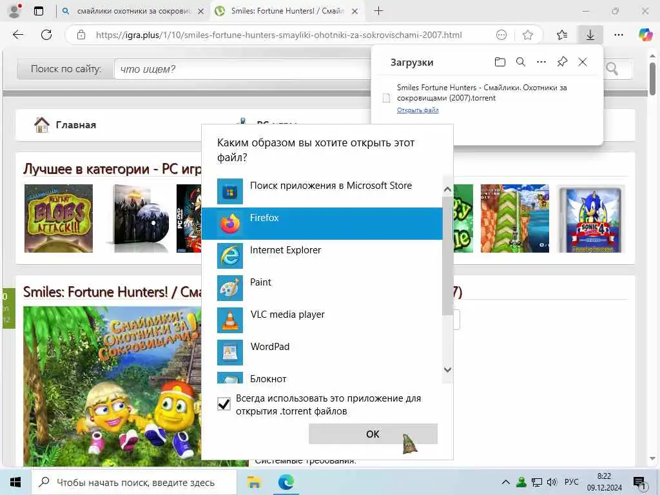
Task: Open Windows Start menu
Action: point(15,482)
